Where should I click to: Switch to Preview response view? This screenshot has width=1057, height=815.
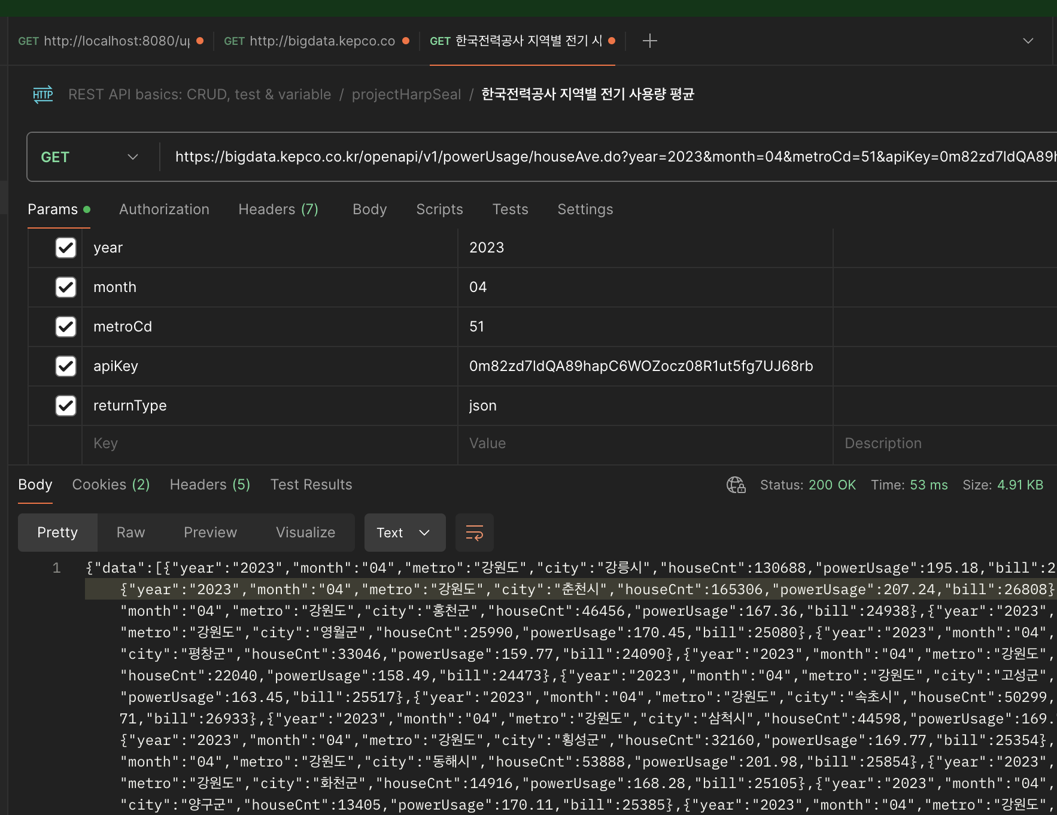[211, 533]
